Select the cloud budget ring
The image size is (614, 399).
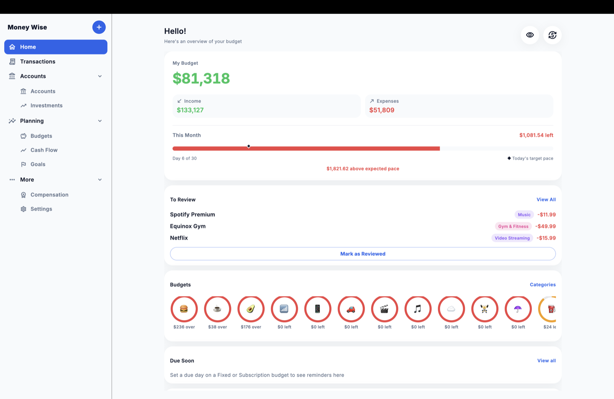click(451, 309)
